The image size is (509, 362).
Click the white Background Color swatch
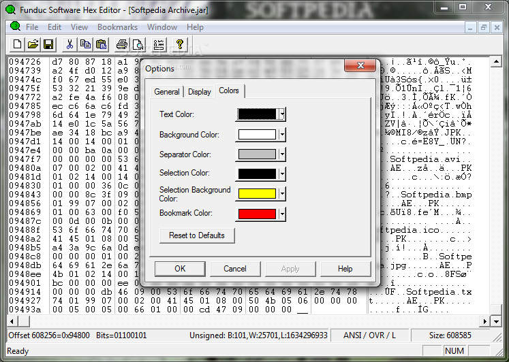pyautogui.click(x=257, y=134)
